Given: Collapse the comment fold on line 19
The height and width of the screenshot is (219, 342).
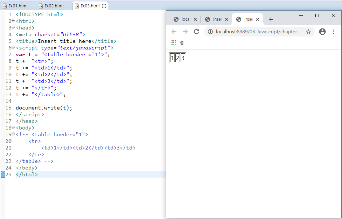Looking at the screenshot, I should (13, 134).
